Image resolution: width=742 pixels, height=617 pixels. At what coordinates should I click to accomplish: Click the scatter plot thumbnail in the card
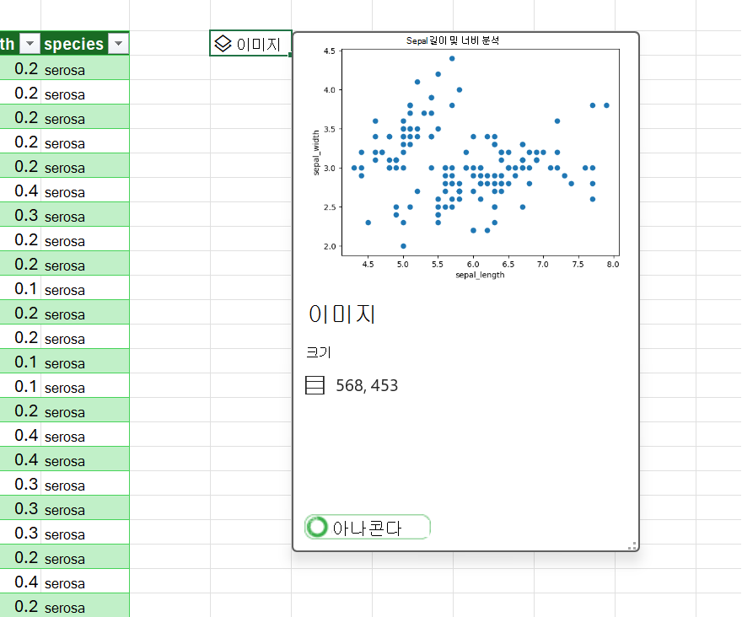pyautogui.click(x=465, y=158)
